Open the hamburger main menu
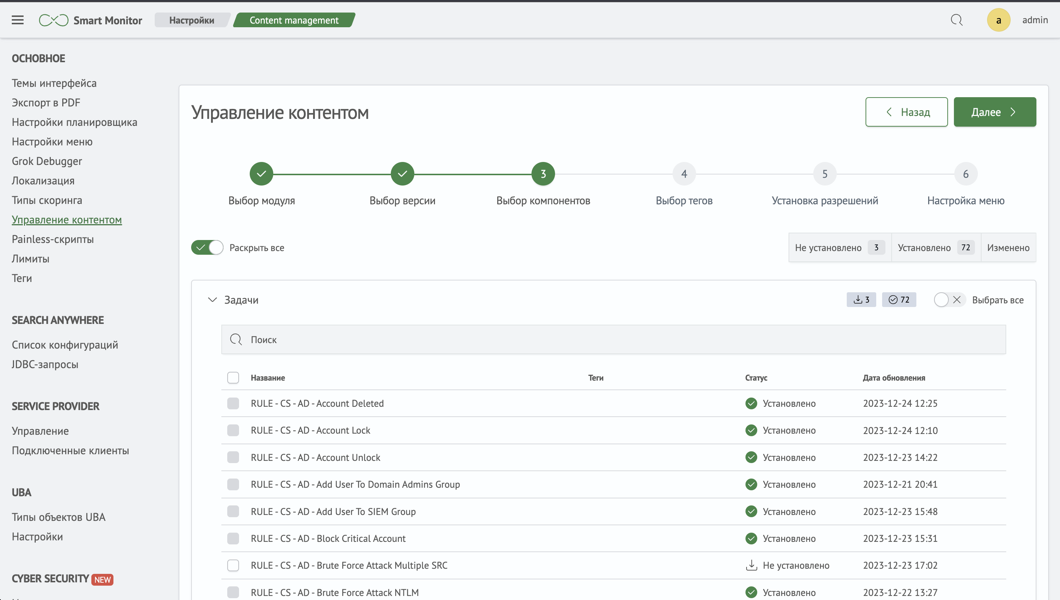Image resolution: width=1060 pixels, height=600 pixels. click(17, 20)
